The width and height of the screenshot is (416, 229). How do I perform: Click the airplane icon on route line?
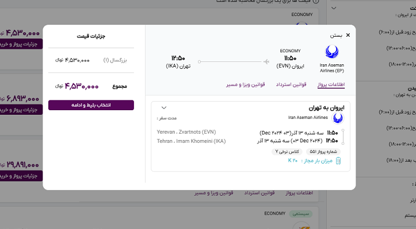[266, 61]
